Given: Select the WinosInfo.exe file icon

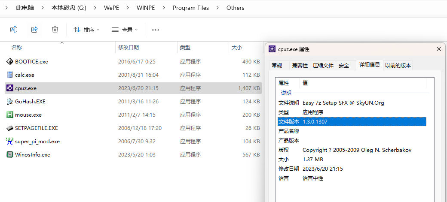Looking at the screenshot, I should [x=10, y=154].
